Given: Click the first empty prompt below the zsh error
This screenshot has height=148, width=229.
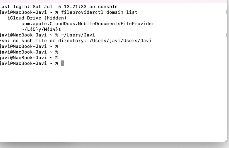Looking at the screenshot, I should coord(29,46).
